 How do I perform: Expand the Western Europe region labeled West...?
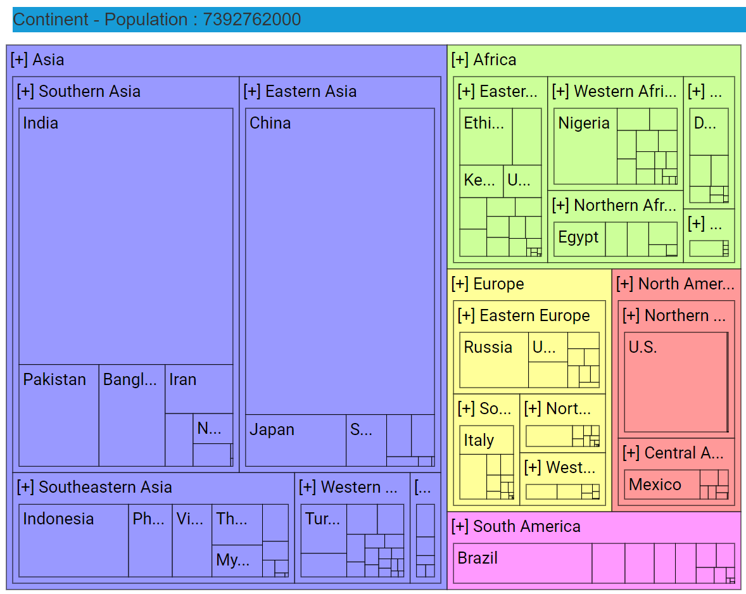click(560, 467)
